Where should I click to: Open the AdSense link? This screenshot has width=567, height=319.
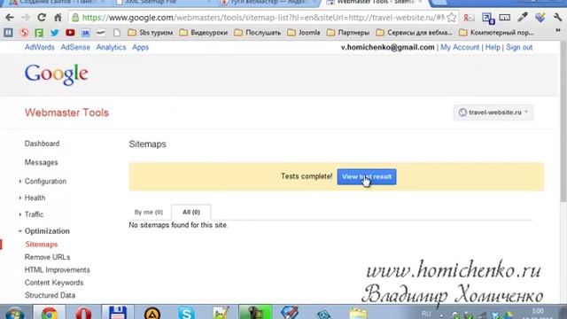pyautogui.click(x=75, y=47)
